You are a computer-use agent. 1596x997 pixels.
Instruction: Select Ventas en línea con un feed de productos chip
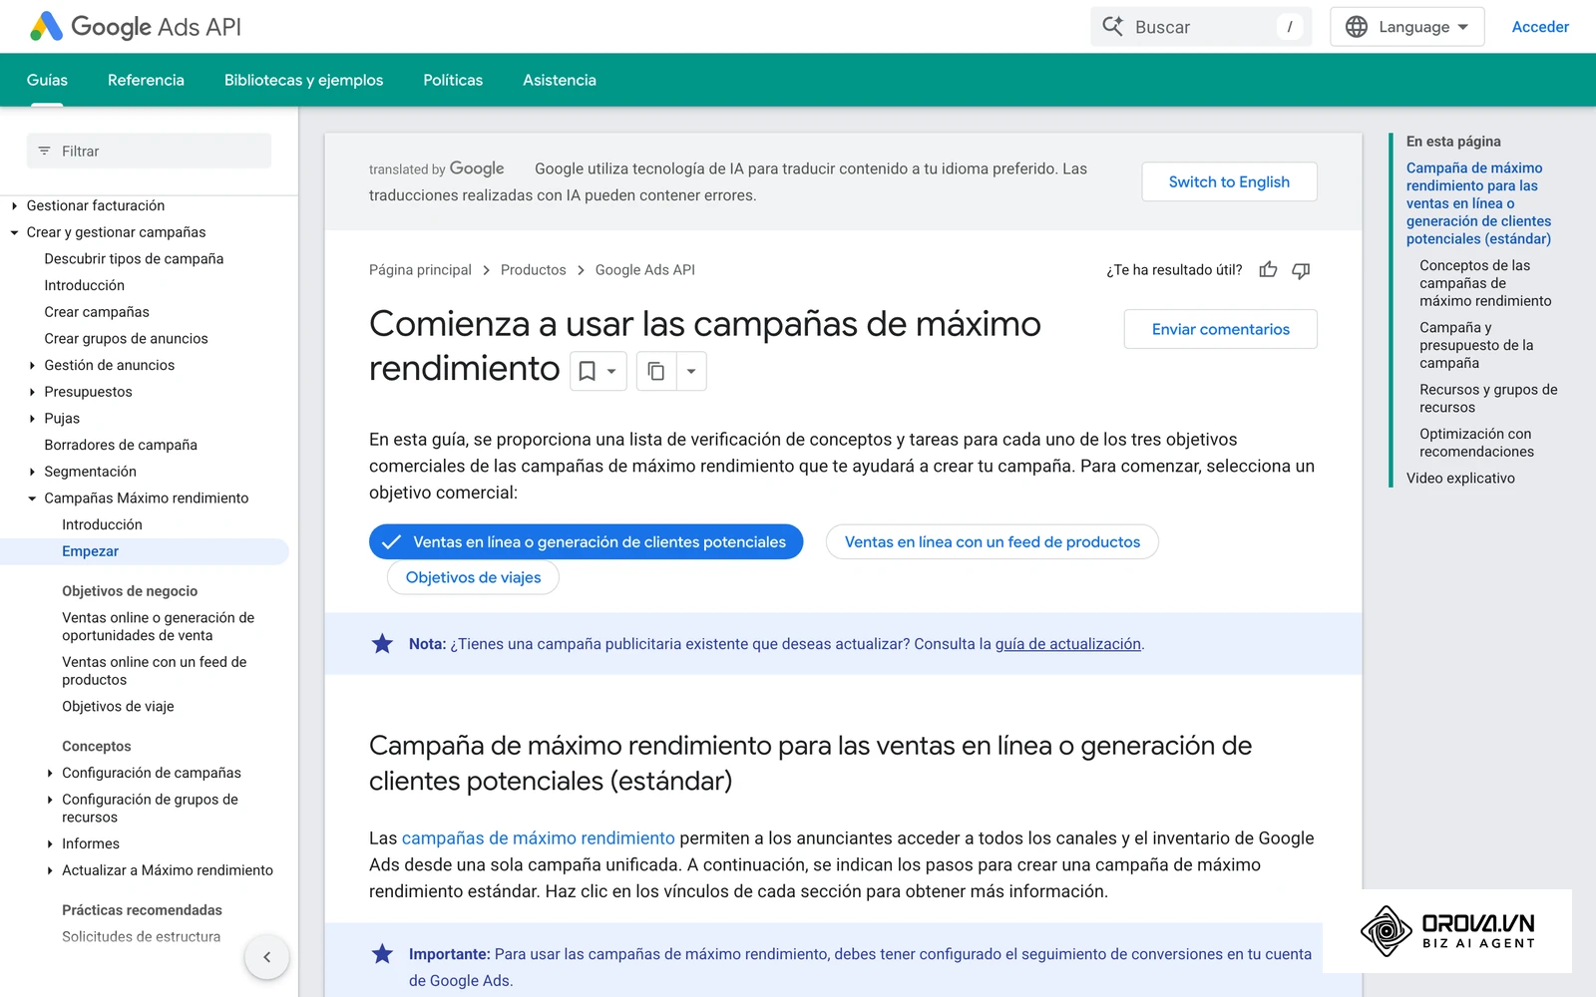pyautogui.click(x=992, y=541)
